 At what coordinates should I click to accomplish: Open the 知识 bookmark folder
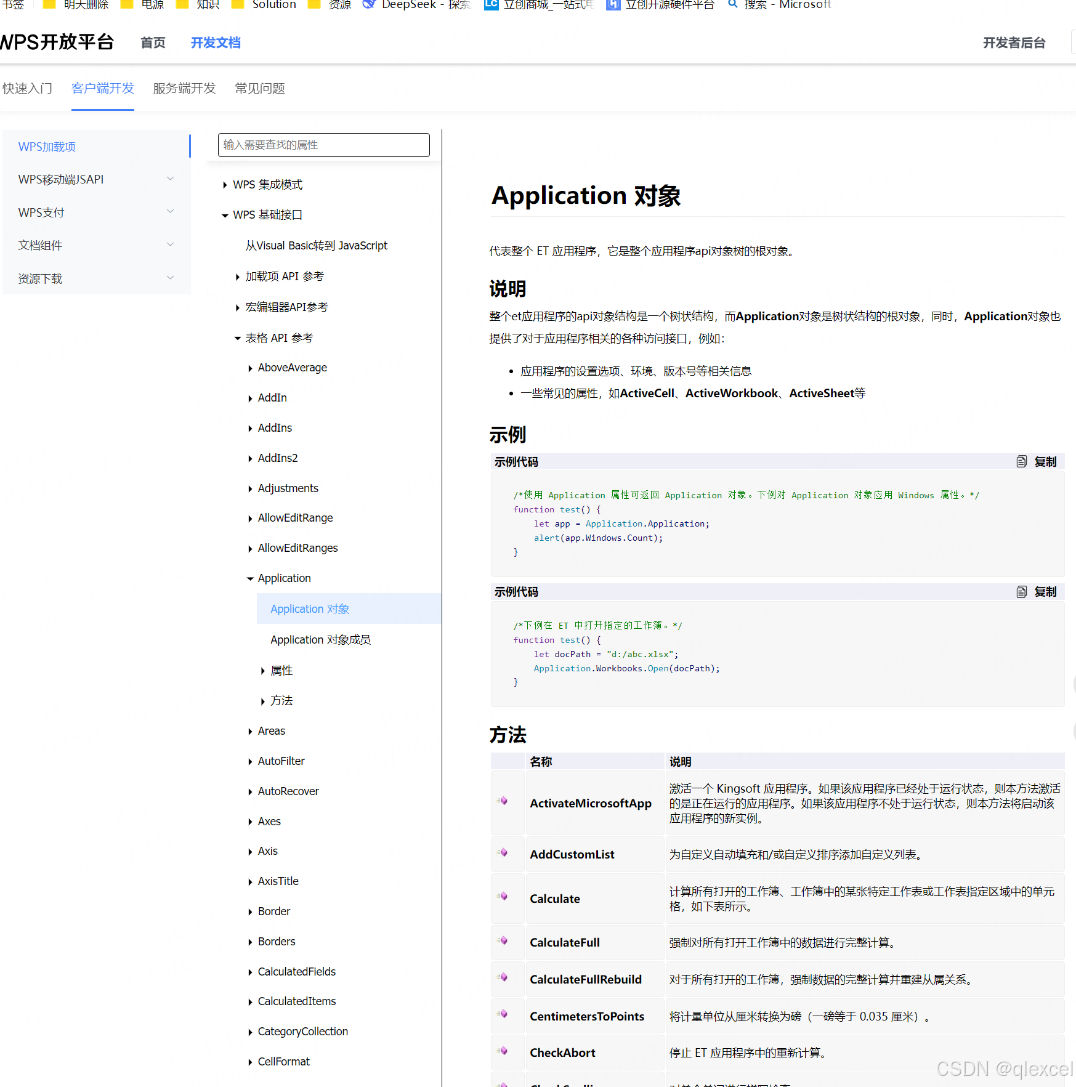(198, 4)
